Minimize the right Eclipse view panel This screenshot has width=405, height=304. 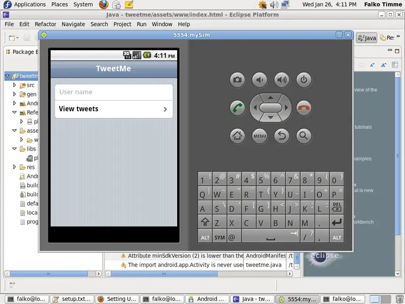tap(390, 50)
